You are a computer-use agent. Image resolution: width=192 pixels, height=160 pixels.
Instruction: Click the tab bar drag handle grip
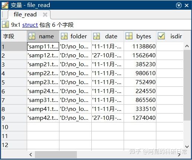[2, 15]
